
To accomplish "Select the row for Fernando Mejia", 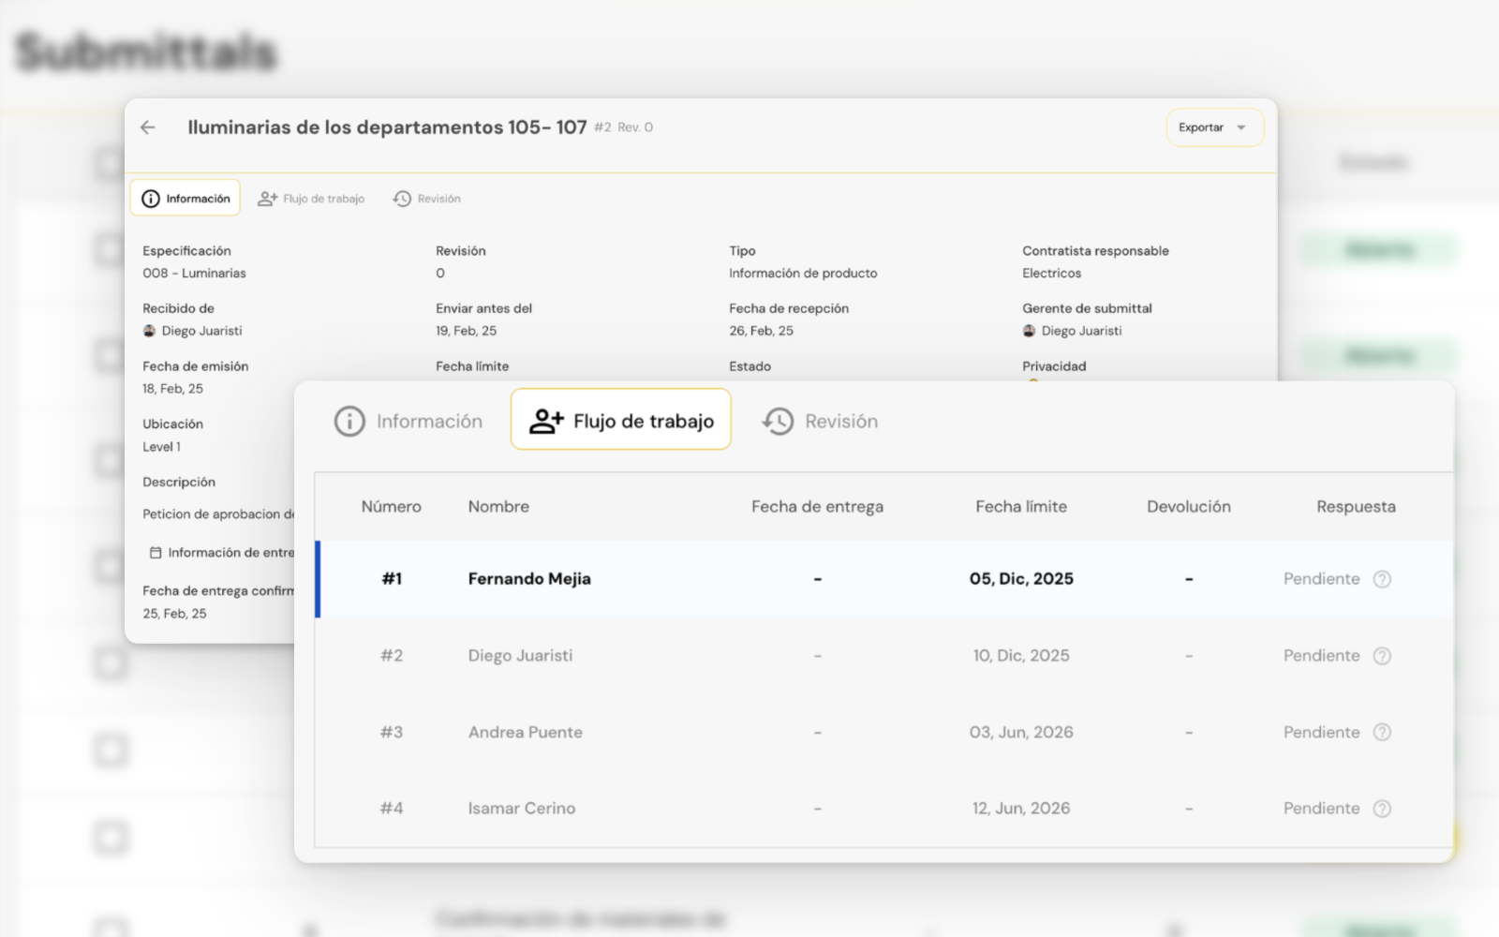I will [884, 579].
